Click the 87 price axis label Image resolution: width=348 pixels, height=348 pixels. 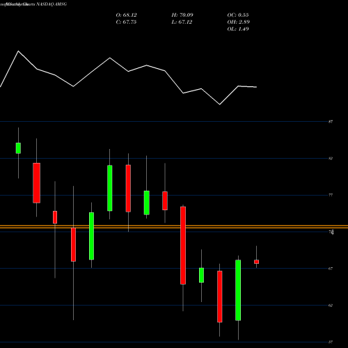click(331, 122)
